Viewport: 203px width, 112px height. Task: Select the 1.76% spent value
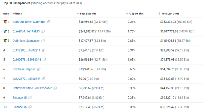pos(132,31)
